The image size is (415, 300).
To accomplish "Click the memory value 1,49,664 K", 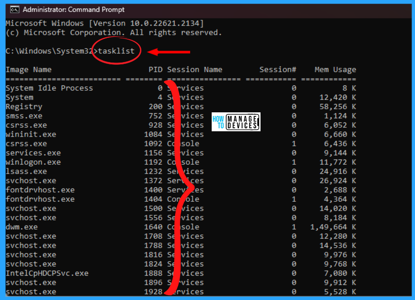I will click(333, 227).
